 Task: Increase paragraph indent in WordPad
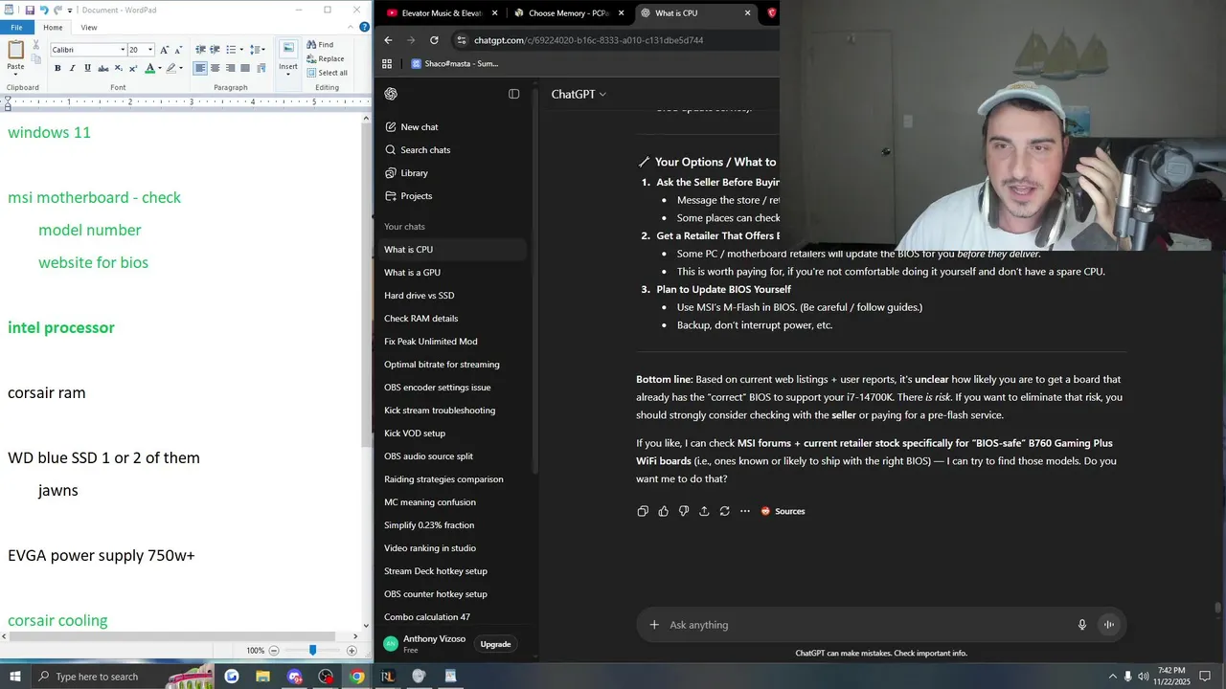tap(215, 50)
